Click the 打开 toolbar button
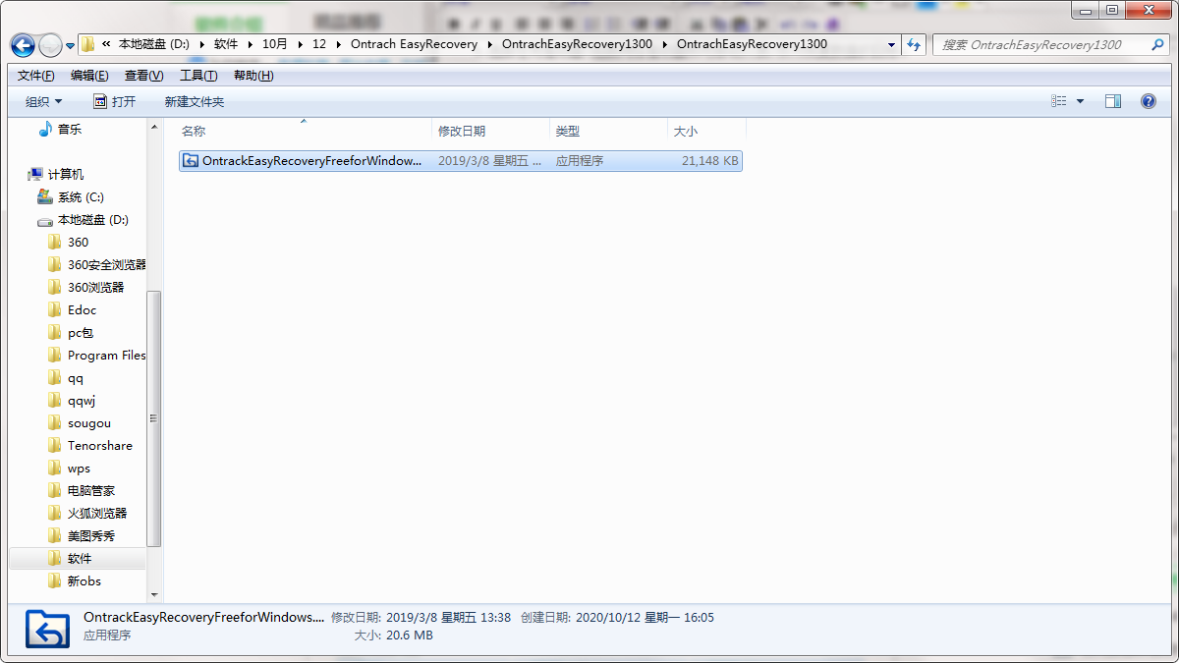 [x=114, y=101]
